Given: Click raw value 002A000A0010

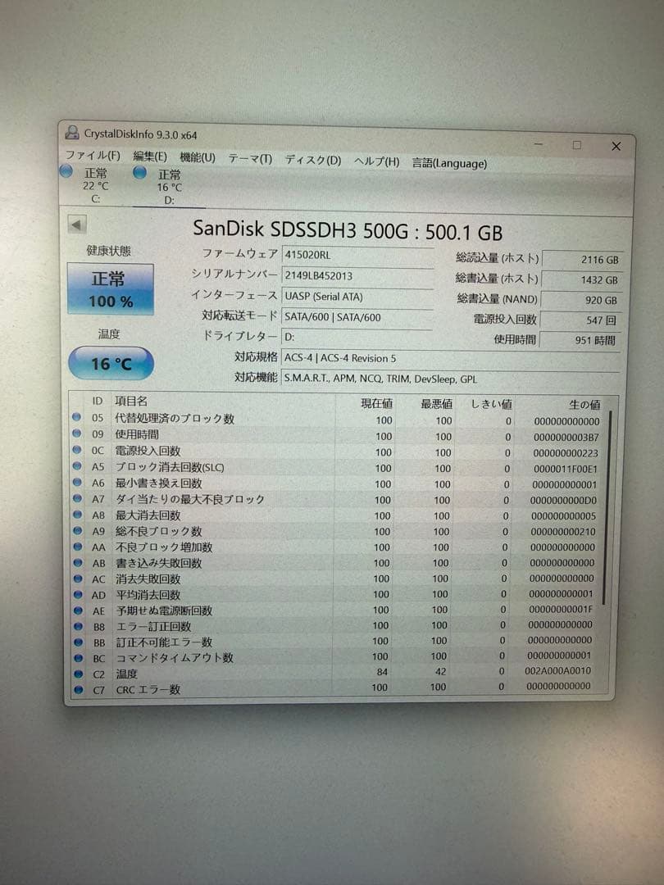Looking at the screenshot, I should (x=558, y=671).
